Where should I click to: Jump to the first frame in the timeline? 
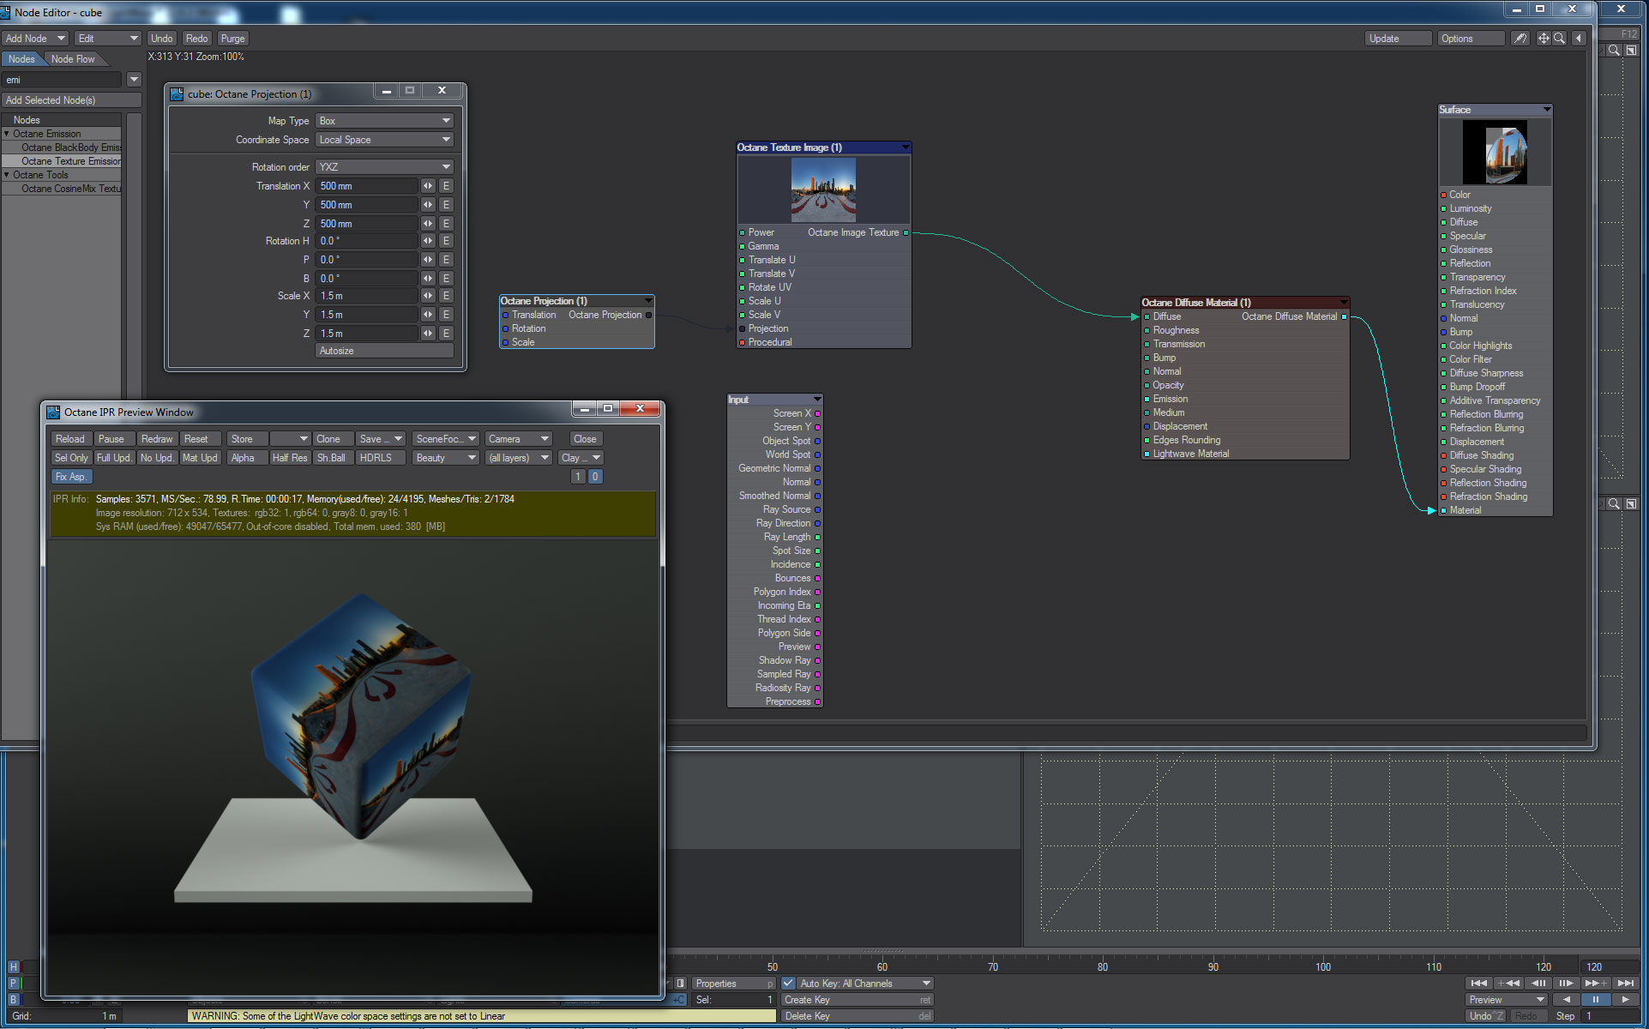(x=1478, y=984)
